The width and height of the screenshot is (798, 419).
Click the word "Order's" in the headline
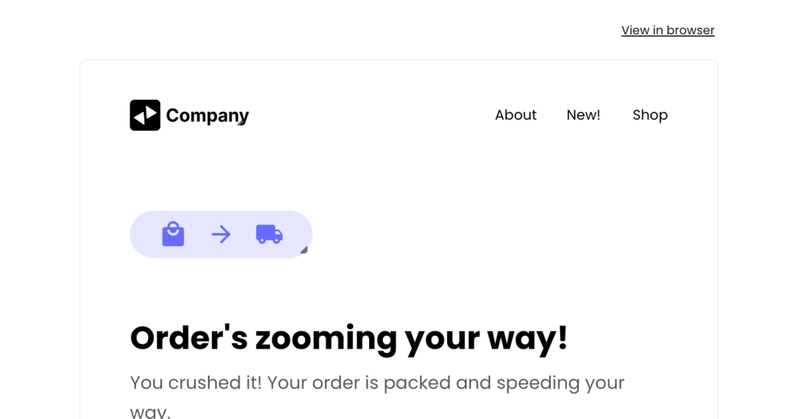tap(188, 338)
